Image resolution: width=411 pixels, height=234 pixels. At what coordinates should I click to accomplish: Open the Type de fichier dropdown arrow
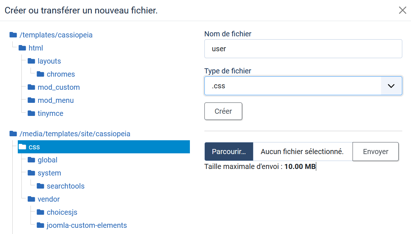pyautogui.click(x=391, y=86)
